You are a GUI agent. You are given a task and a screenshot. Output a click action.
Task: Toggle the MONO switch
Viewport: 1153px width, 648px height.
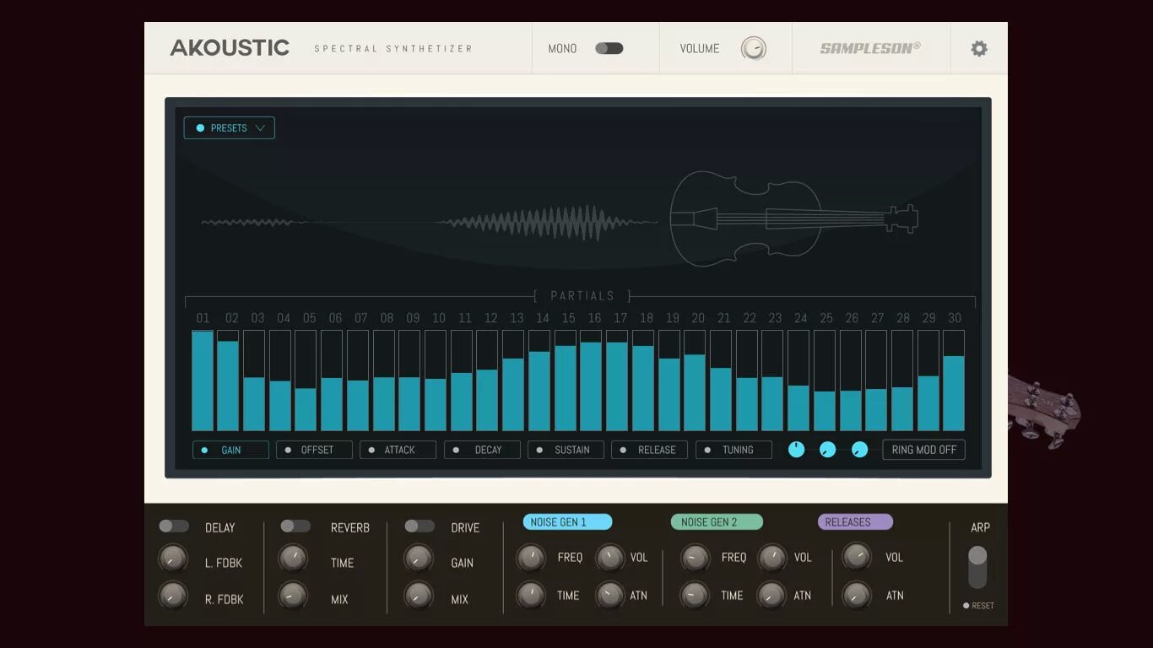609,48
